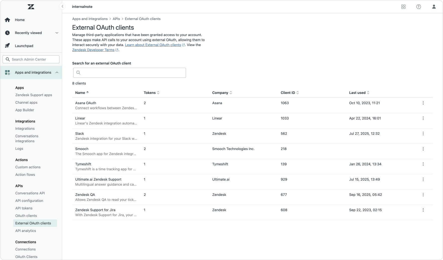Collapse the sidebar navigation panel
Image resolution: width=443 pixels, height=260 pixels.
coord(62,7)
